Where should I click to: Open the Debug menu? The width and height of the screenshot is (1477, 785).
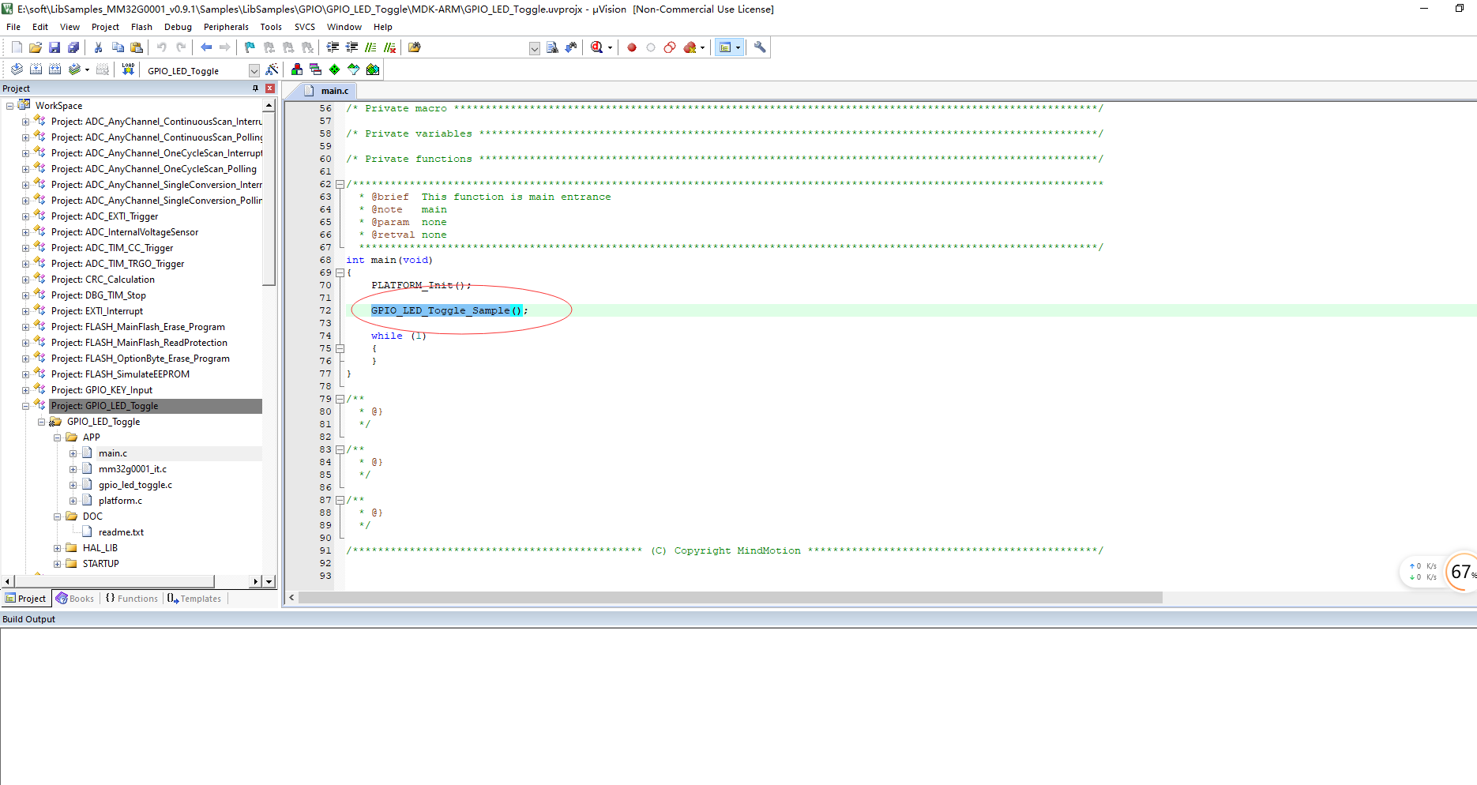click(178, 27)
